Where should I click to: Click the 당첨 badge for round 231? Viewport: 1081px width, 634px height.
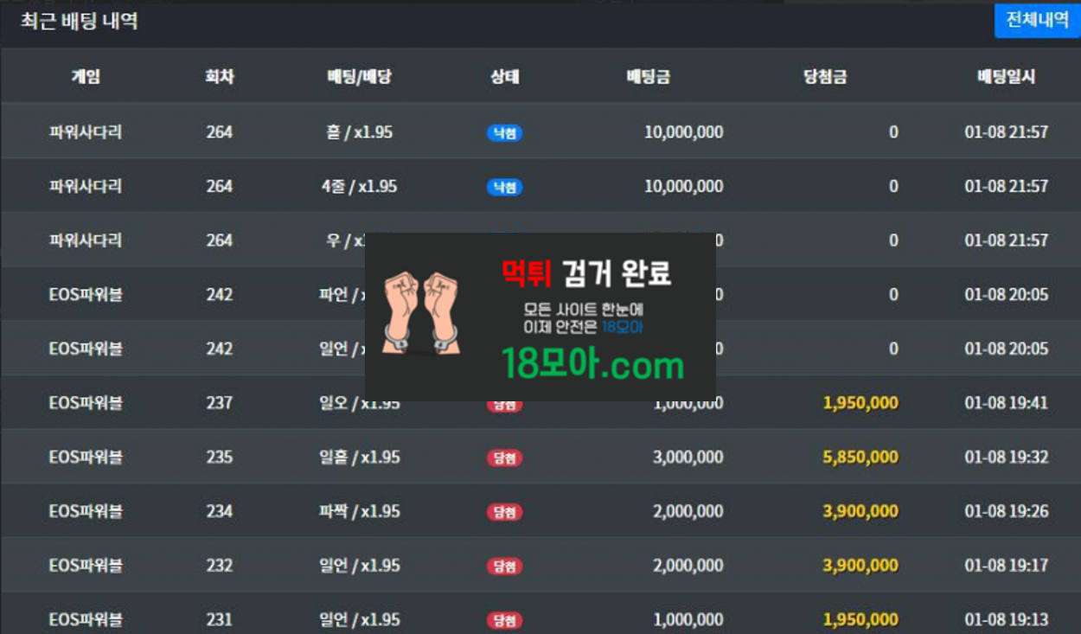click(x=504, y=620)
